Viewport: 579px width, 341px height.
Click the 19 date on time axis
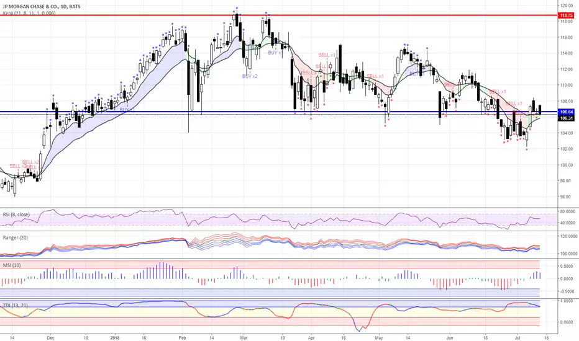283,337
